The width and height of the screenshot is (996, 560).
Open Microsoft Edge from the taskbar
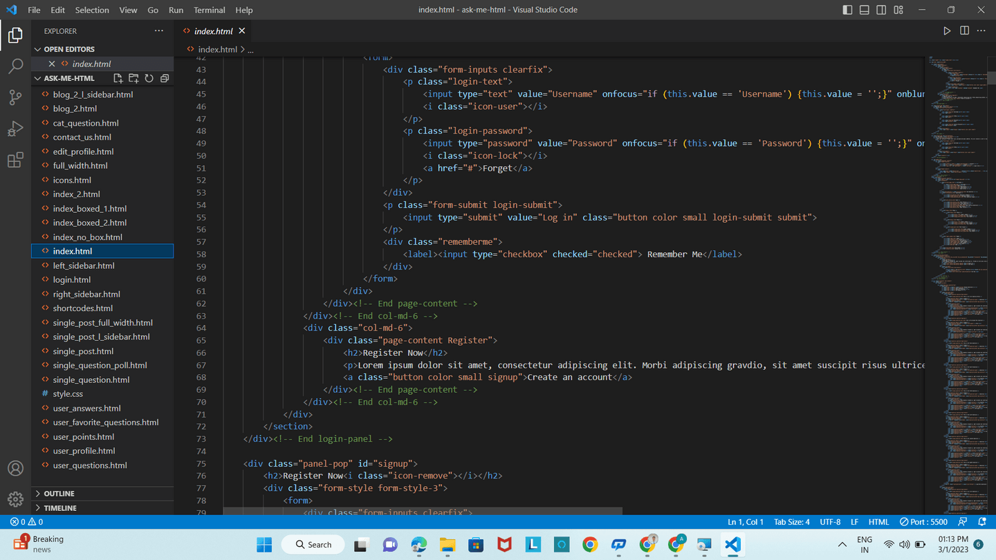(x=418, y=545)
